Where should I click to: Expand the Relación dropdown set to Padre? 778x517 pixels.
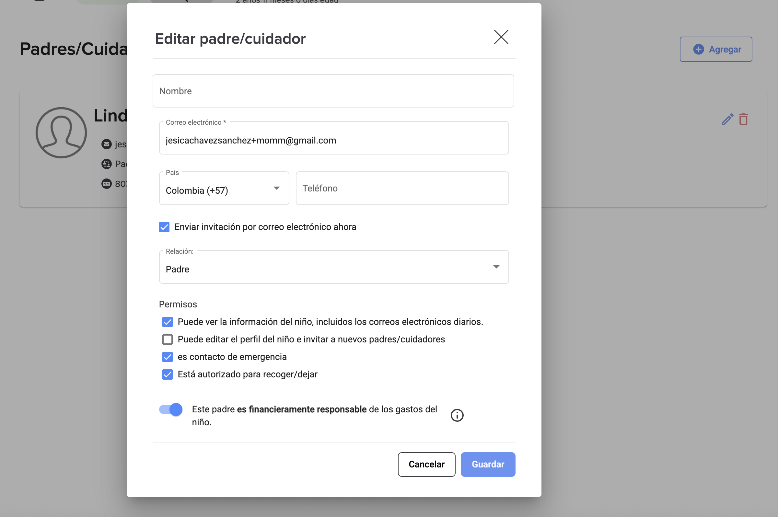coord(333,267)
